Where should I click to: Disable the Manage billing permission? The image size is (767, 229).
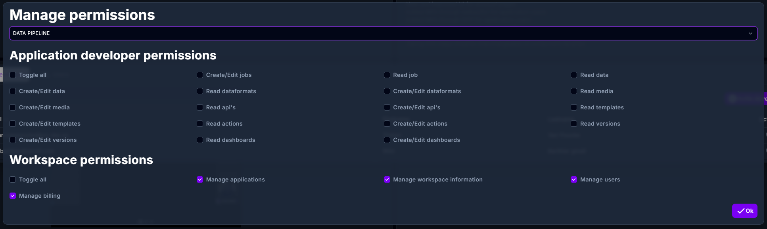(13, 196)
